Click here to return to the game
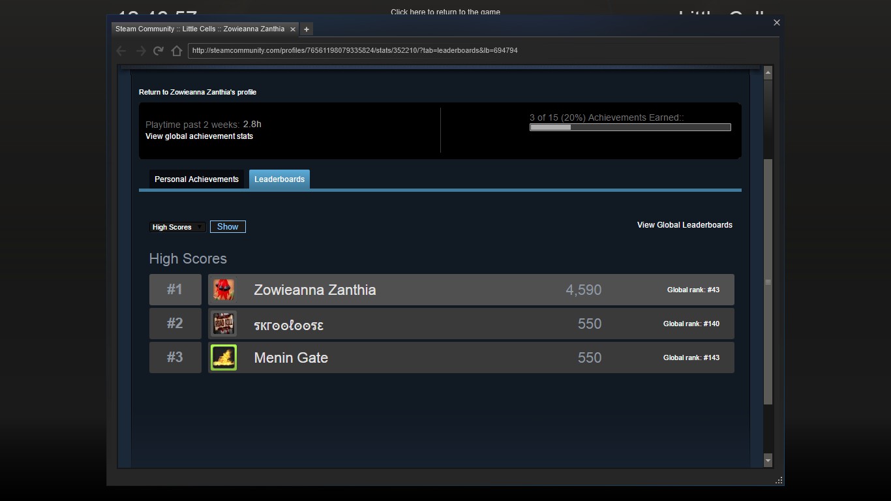891x501 pixels. tap(445, 12)
